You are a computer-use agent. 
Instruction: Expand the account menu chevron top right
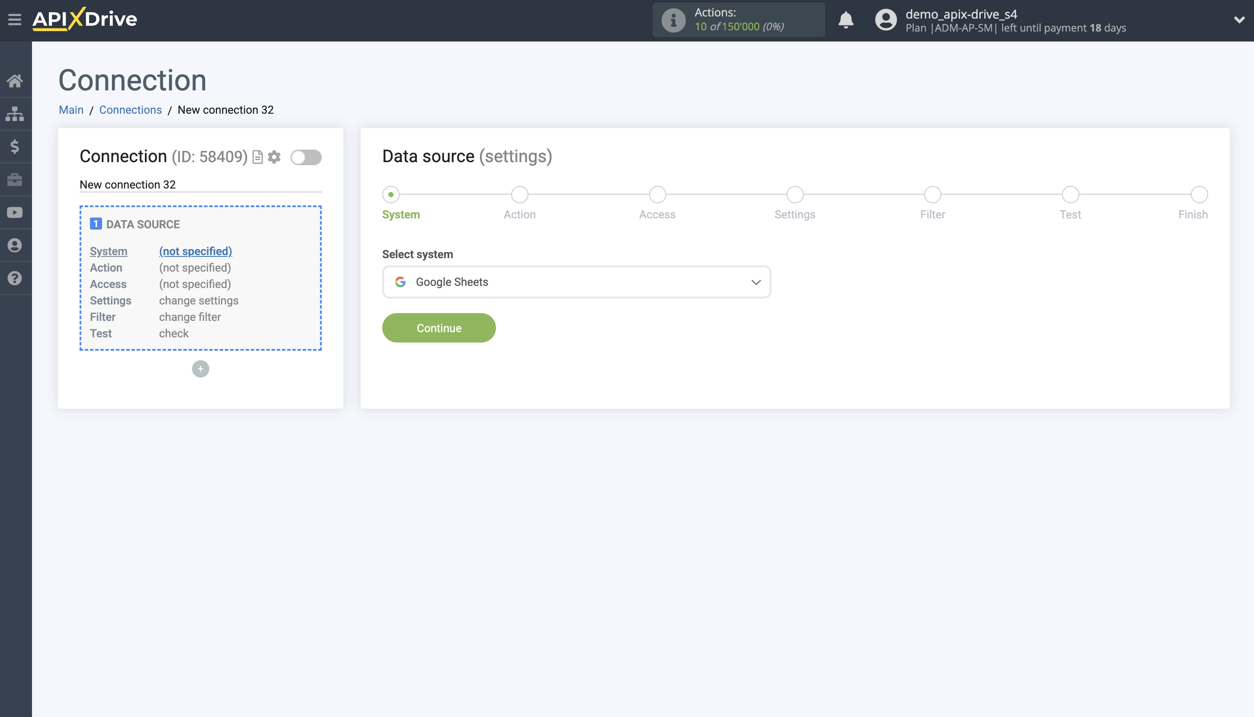click(1239, 20)
